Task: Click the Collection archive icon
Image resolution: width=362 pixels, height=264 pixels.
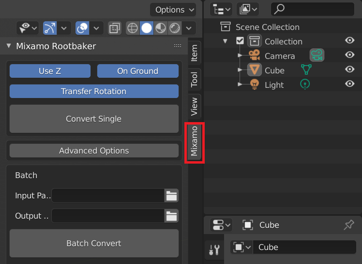Action: click(255, 41)
